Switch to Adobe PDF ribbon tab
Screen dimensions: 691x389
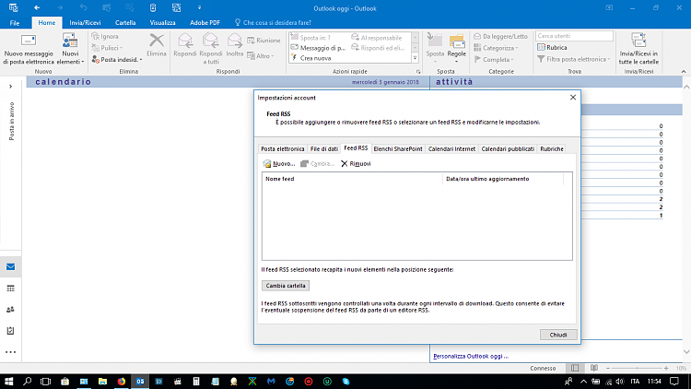tap(205, 22)
